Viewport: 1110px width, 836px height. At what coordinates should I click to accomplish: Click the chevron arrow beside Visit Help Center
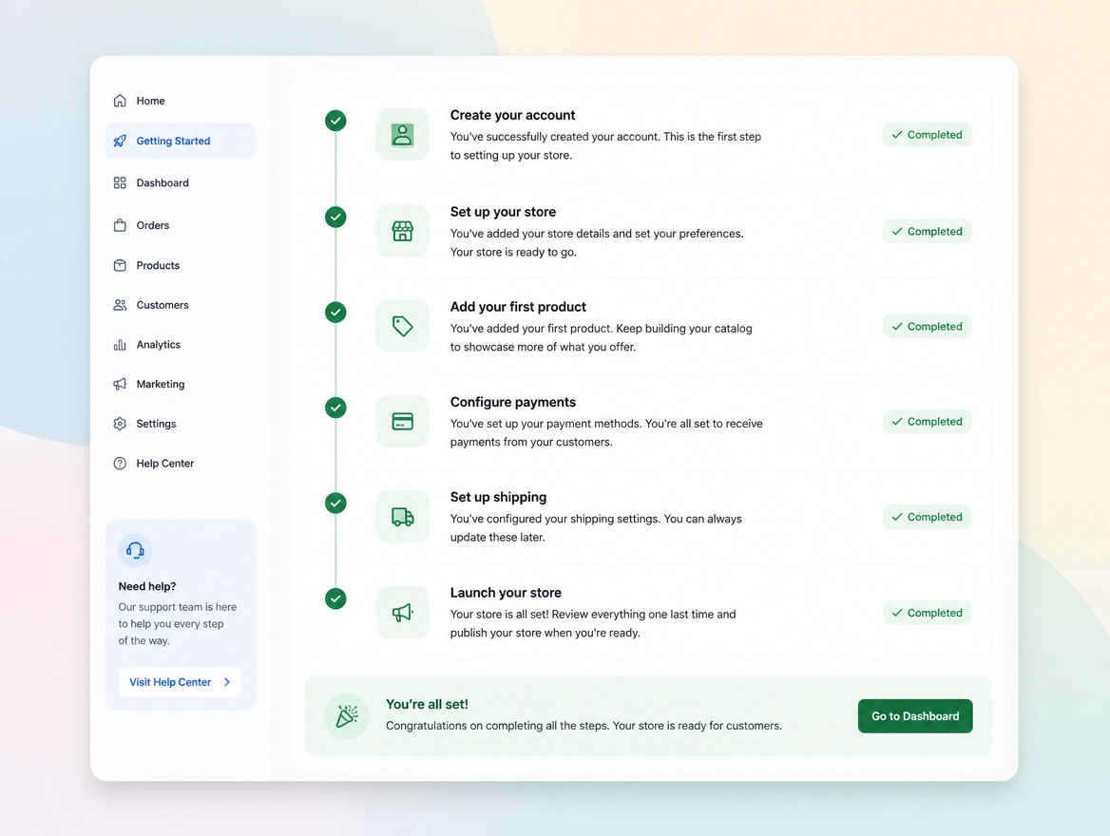pyautogui.click(x=227, y=682)
